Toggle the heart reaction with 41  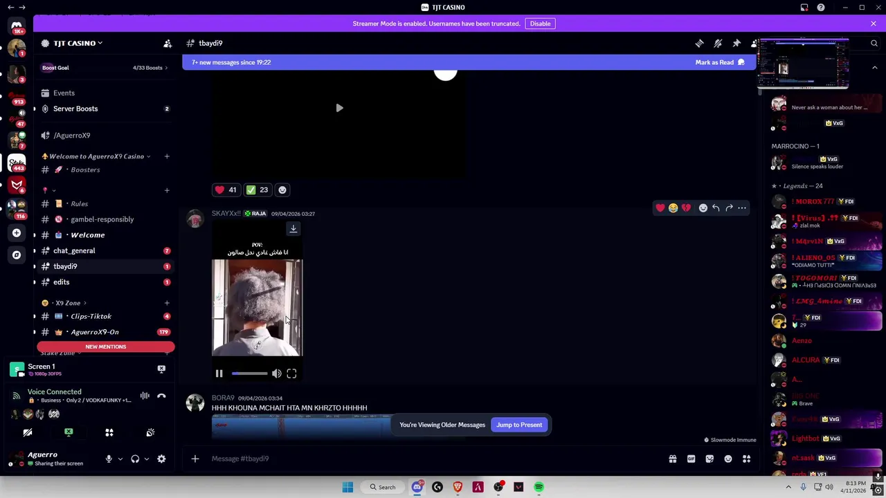pyautogui.click(x=226, y=190)
